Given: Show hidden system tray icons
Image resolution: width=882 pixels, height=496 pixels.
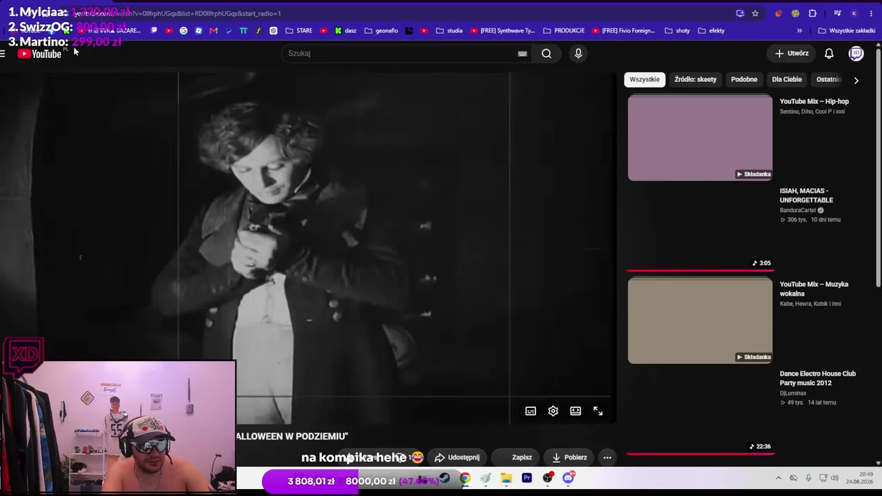Looking at the screenshot, I should [x=779, y=478].
